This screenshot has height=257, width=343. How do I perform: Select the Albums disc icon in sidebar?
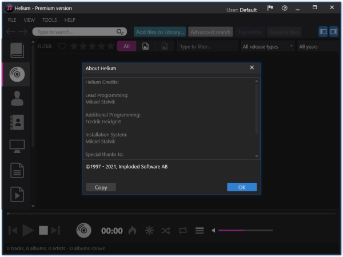click(17, 74)
